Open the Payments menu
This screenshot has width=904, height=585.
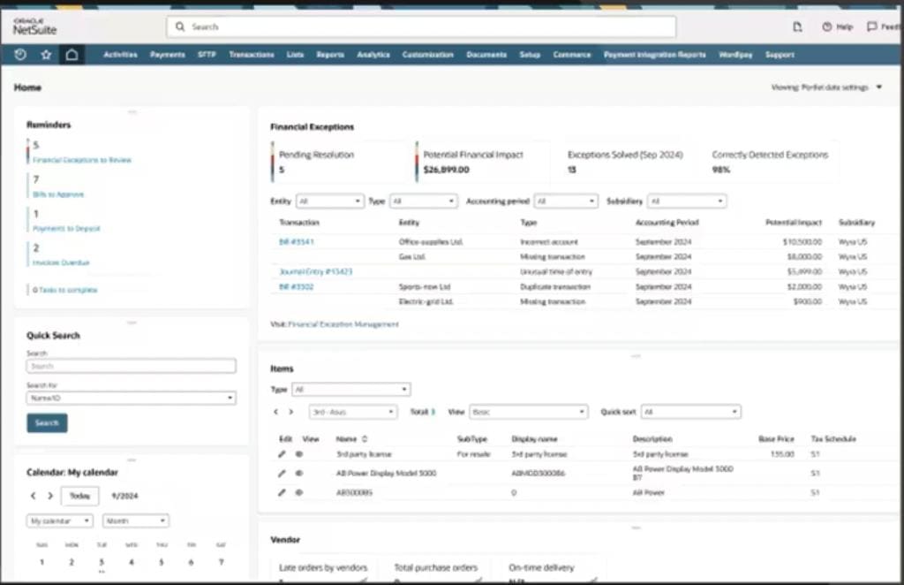pos(168,55)
